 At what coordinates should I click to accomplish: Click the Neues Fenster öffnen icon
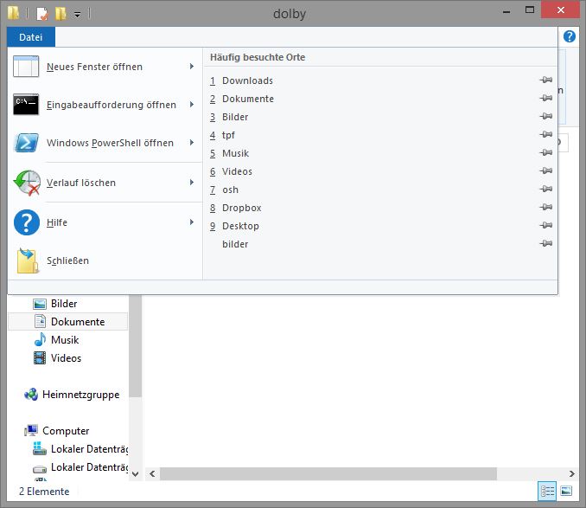(27, 67)
